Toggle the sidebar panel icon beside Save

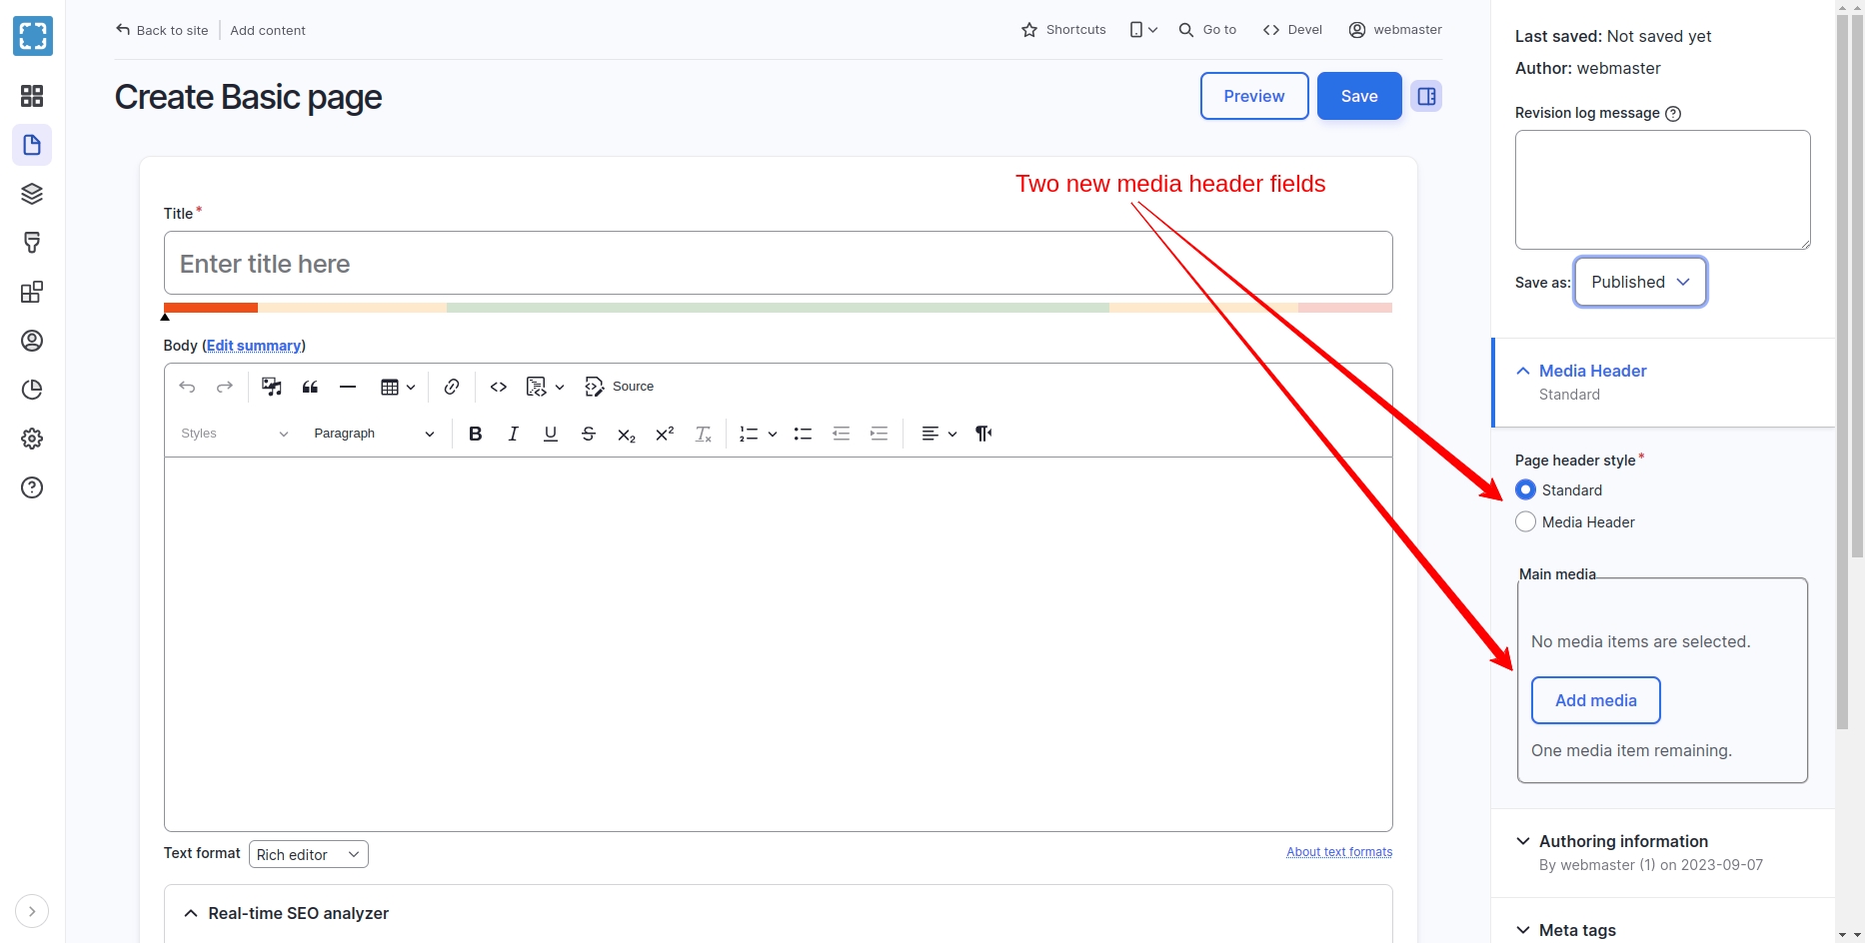[1426, 96]
